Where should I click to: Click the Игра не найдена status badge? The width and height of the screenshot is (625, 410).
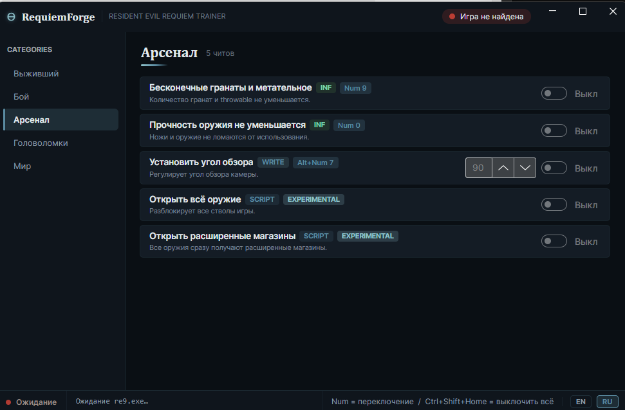pos(486,17)
